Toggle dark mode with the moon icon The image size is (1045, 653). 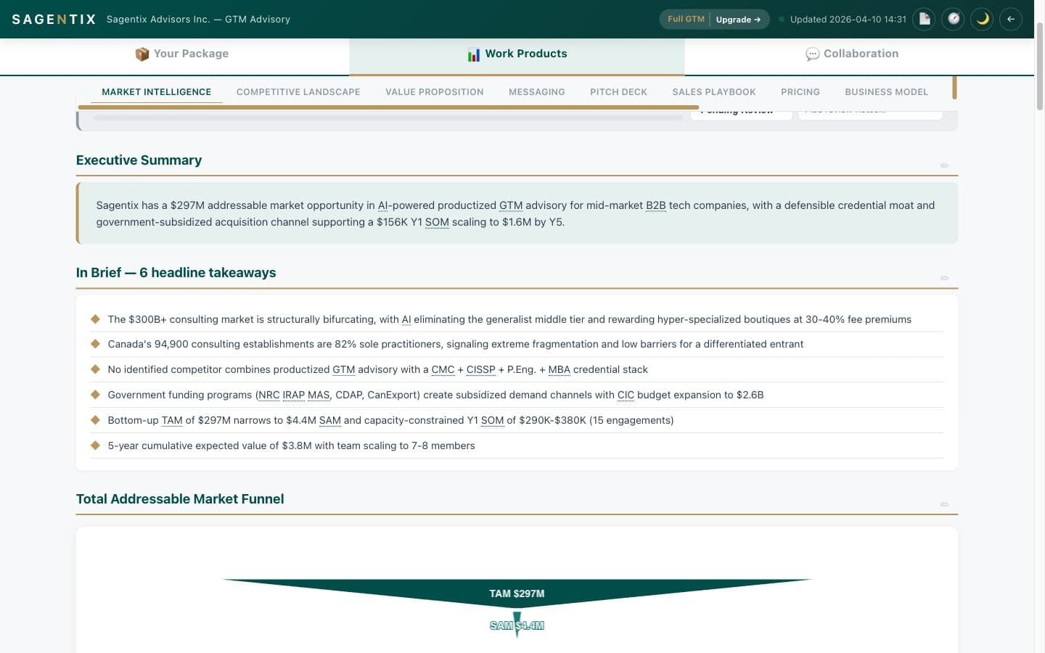pos(983,19)
